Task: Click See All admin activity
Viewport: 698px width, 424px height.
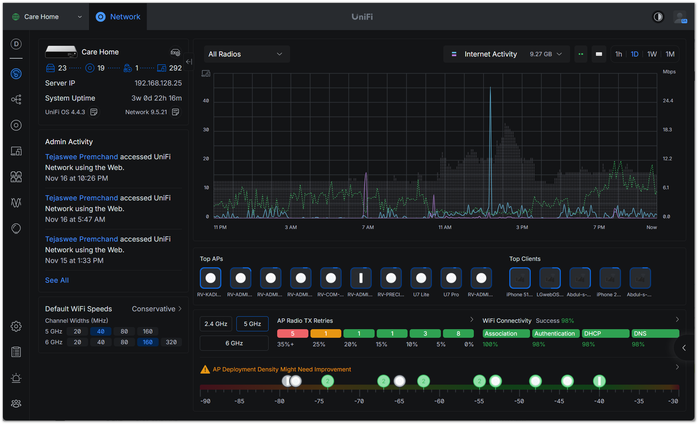Action: click(57, 280)
